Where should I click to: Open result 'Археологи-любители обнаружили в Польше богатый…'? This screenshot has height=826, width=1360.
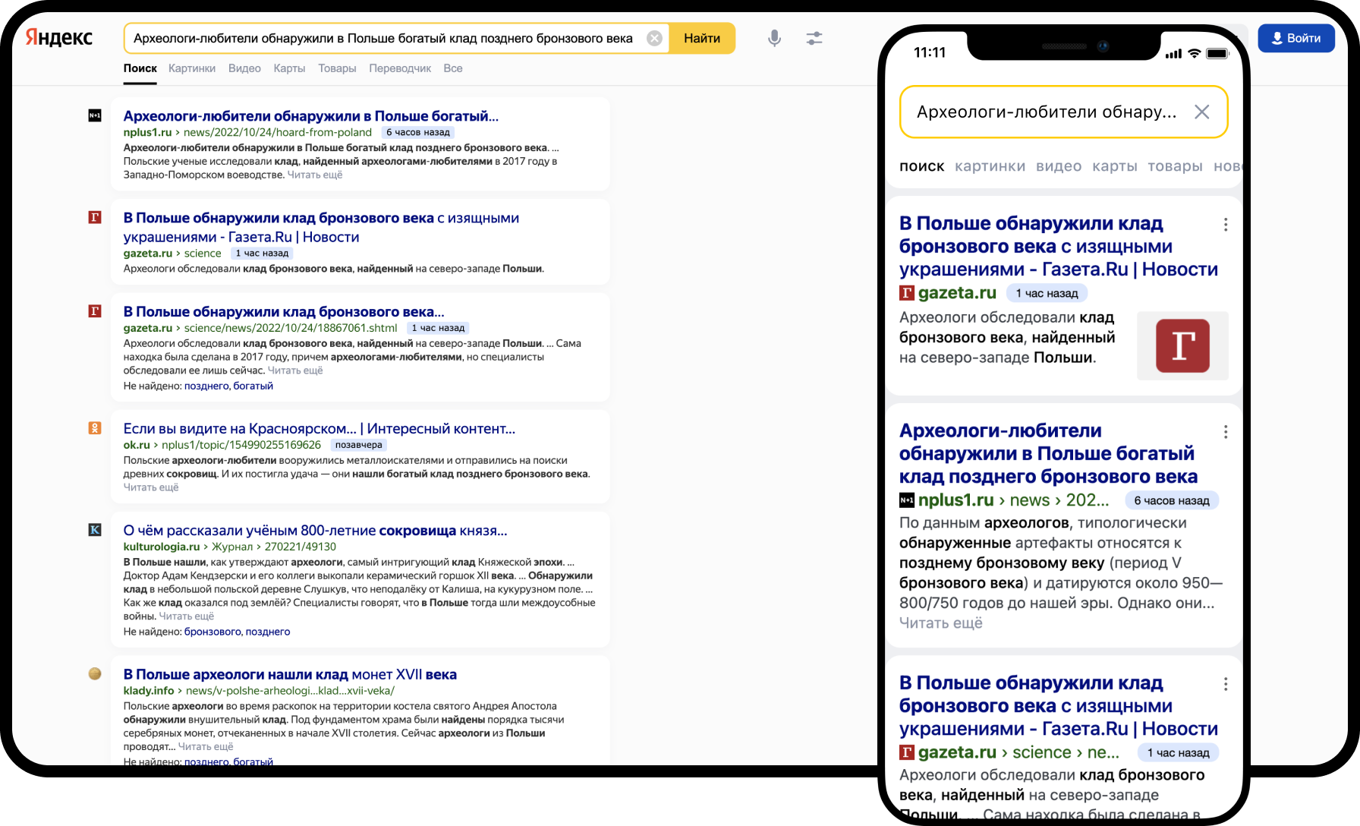click(x=311, y=116)
